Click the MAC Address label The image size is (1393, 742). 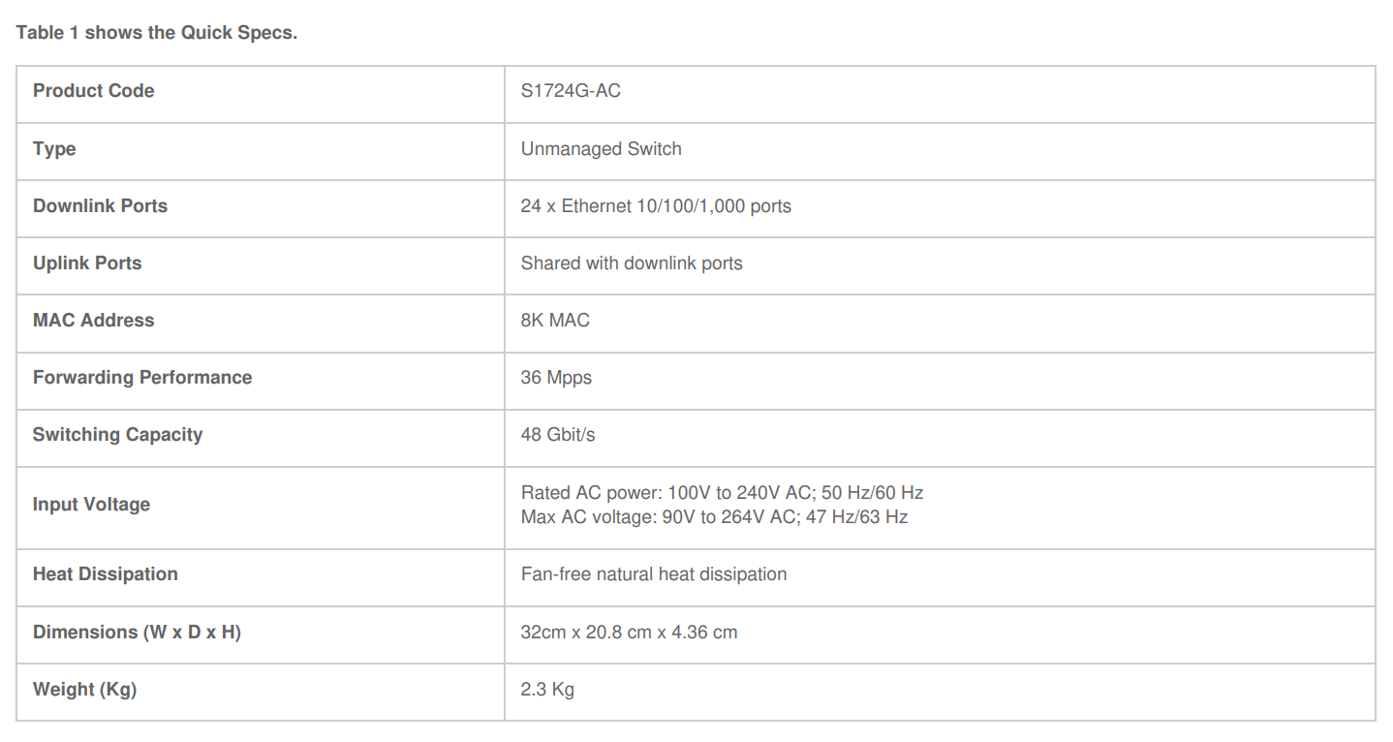pyautogui.click(x=93, y=321)
